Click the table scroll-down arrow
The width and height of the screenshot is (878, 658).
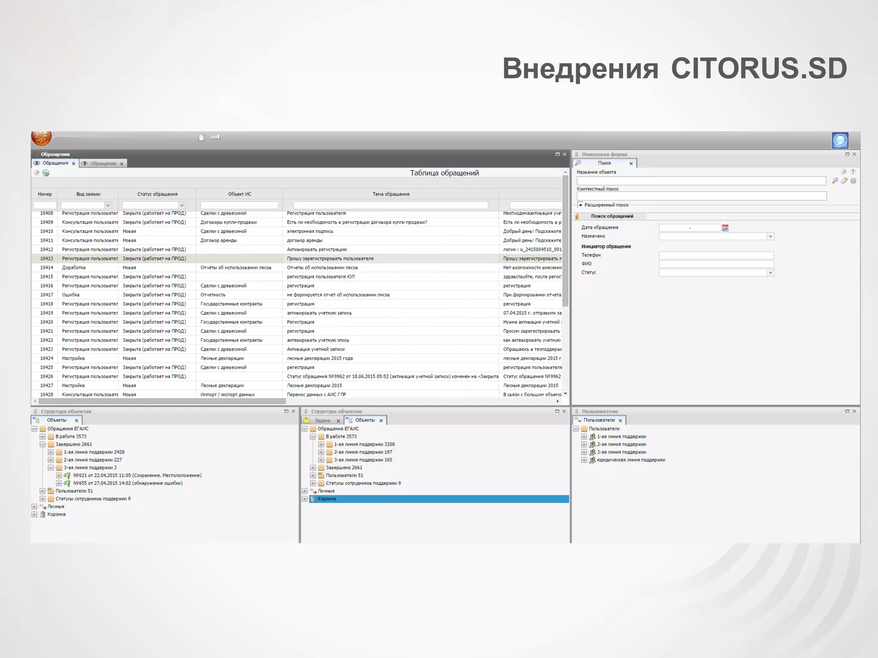point(565,394)
